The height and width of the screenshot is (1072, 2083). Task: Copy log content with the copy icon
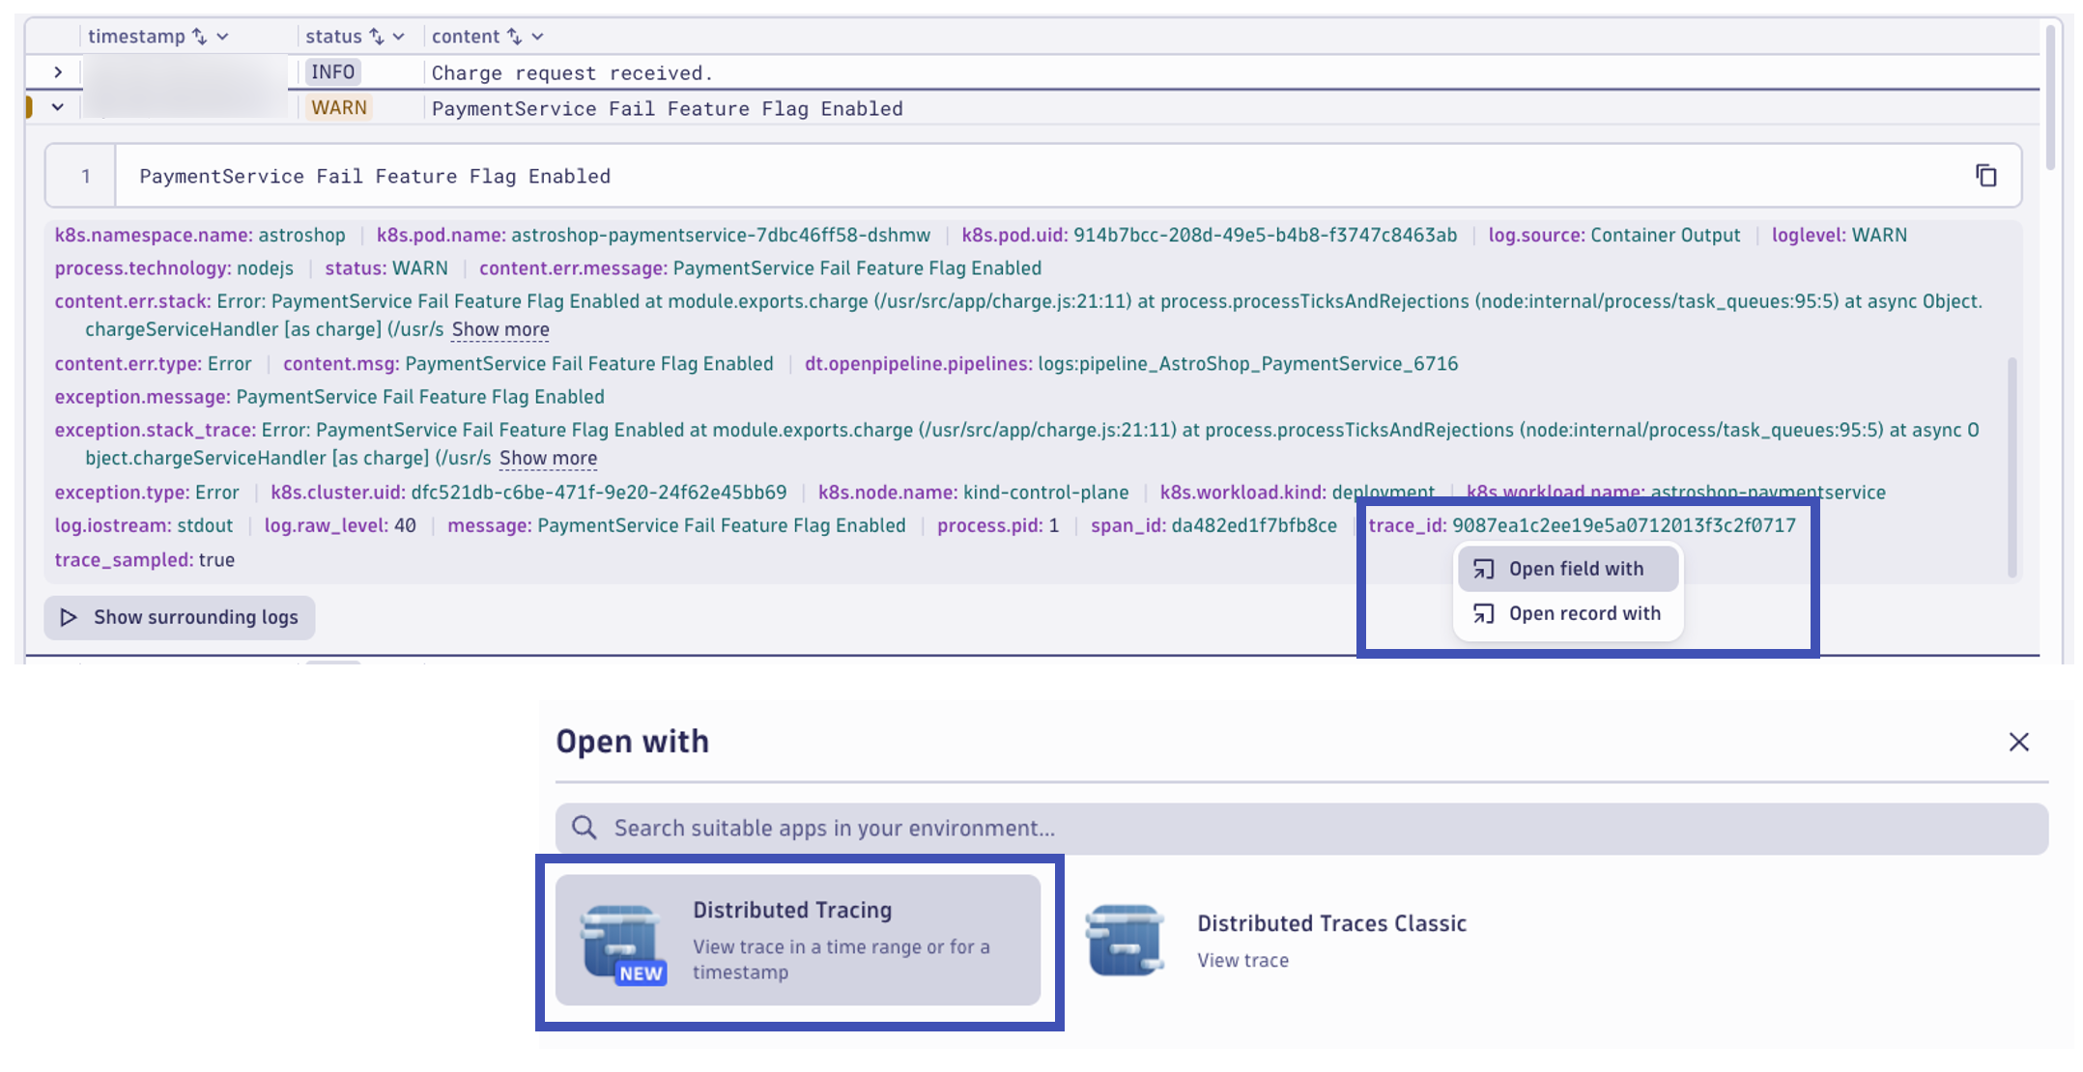click(x=1985, y=176)
